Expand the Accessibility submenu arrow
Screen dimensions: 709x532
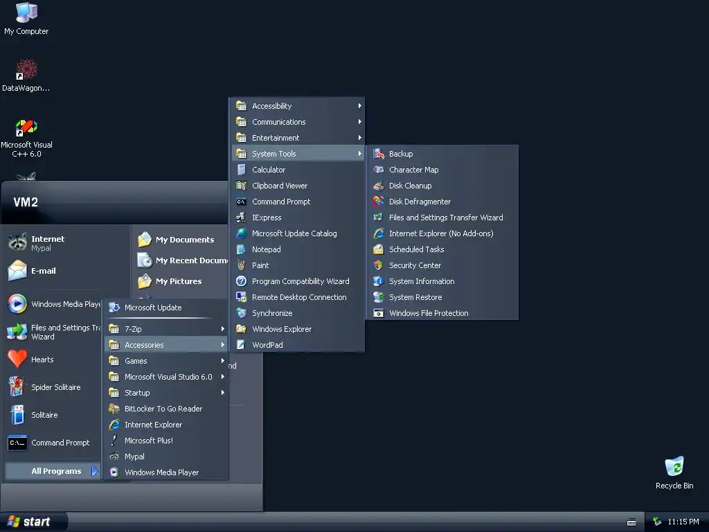(359, 106)
